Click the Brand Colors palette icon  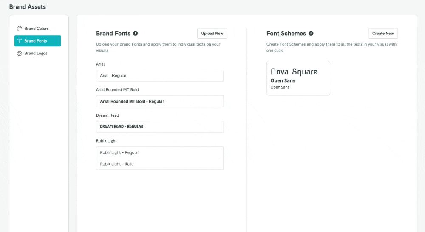point(20,29)
